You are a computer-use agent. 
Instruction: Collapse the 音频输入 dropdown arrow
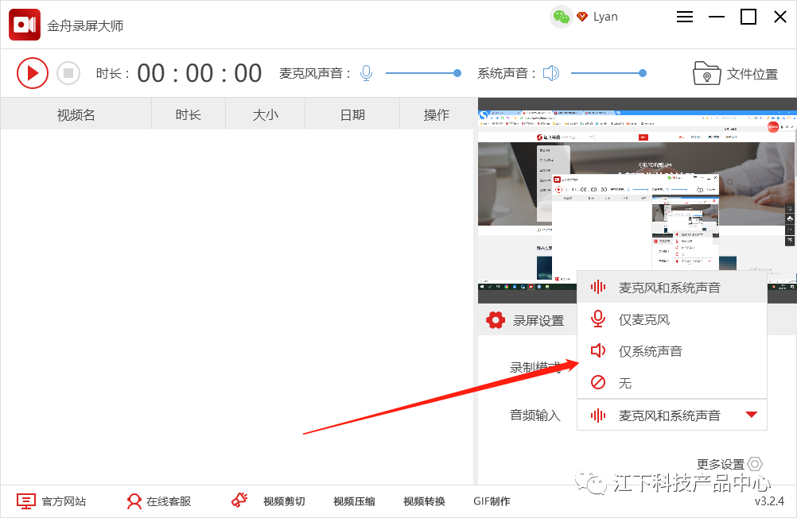[751, 415]
